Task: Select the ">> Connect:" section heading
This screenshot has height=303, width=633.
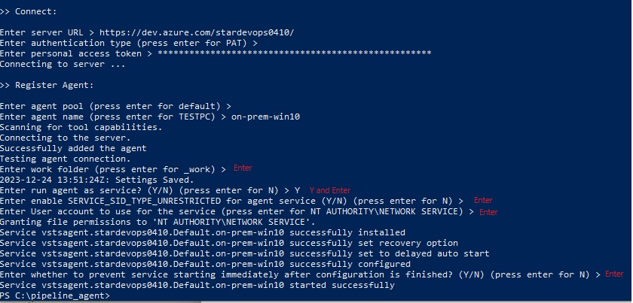Action: 29,11
